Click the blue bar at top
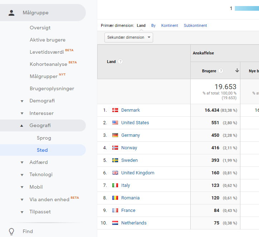 click(247, 9)
